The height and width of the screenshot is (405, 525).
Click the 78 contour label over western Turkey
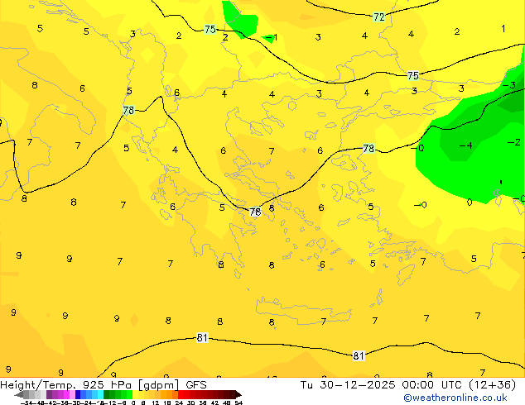click(368, 149)
